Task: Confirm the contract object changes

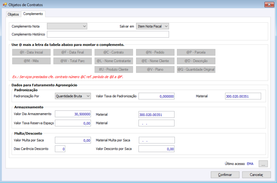Action: tap(225, 175)
